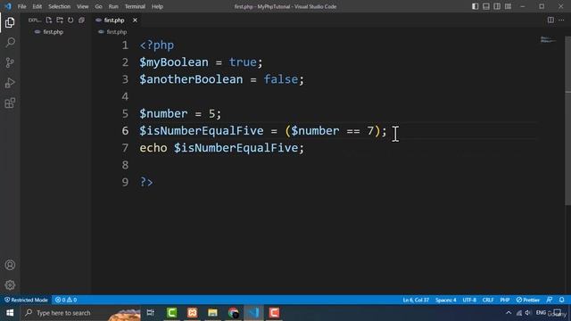Open the Source Control view
Image resolution: width=571 pixels, height=321 pixels.
10,62
